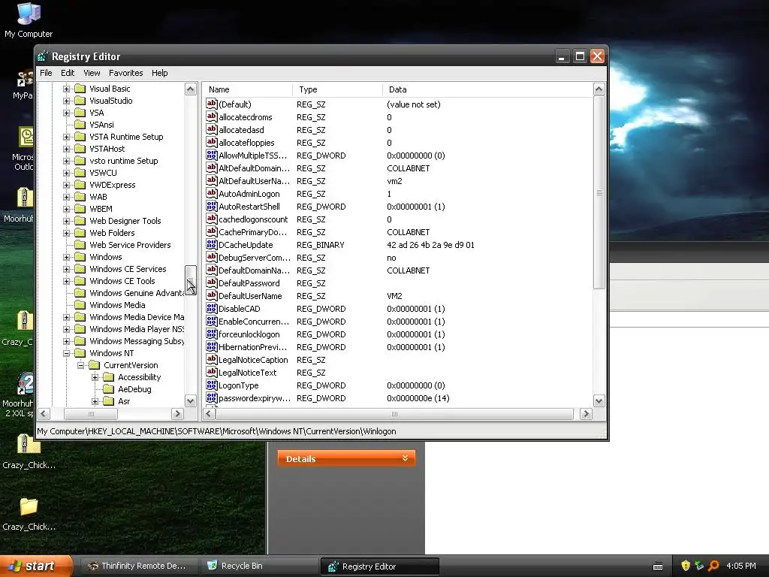This screenshot has height=577, width=769.
Task: Click the CurrentVersion open folder icon
Action: 94,365
